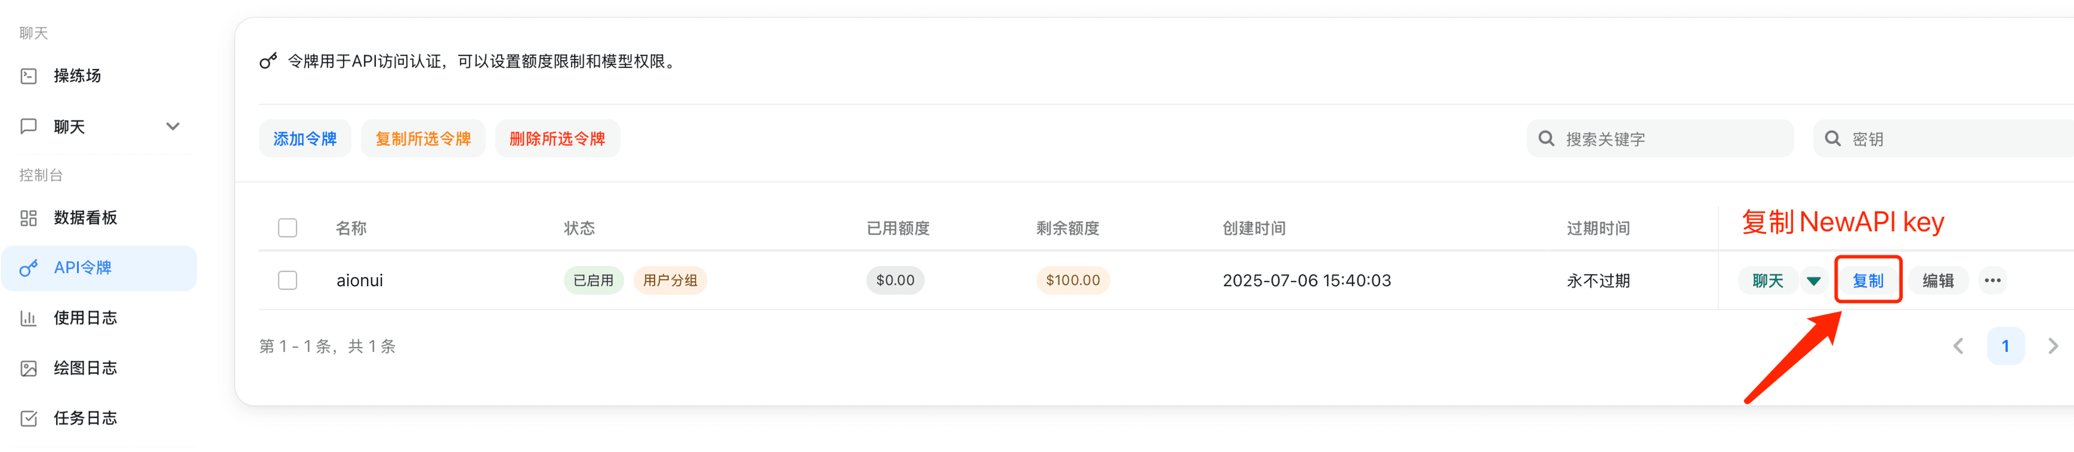Screen dimensions: 2074x452
Task: Click the 添加令牌 button
Action: coord(305,138)
